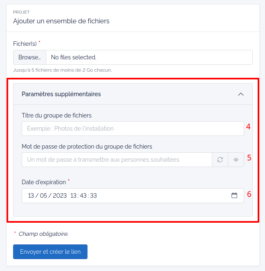The image size is (265, 271).
Task: Select the hour '13' in expiration time
Action: pos(73,196)
